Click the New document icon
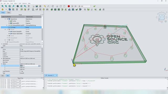 [33, 6]
